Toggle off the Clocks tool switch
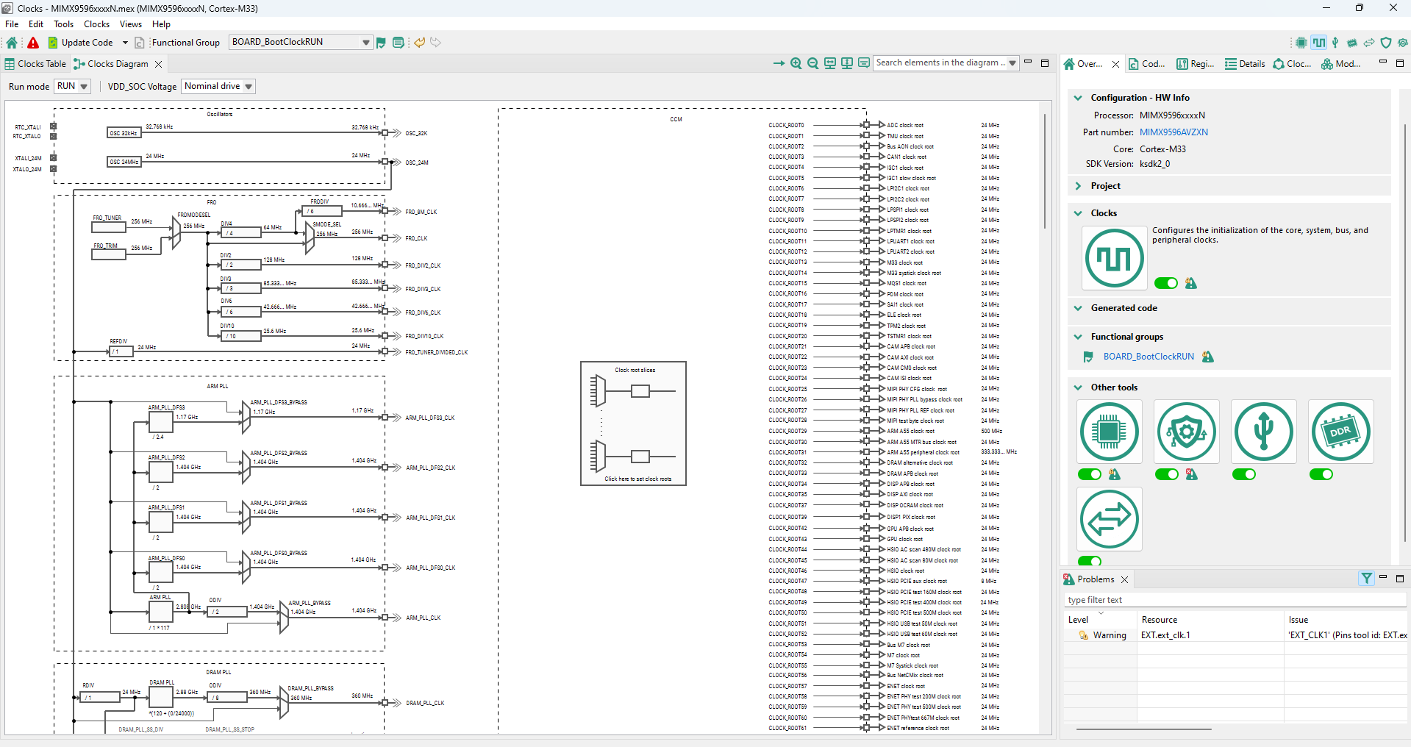 1165,283
